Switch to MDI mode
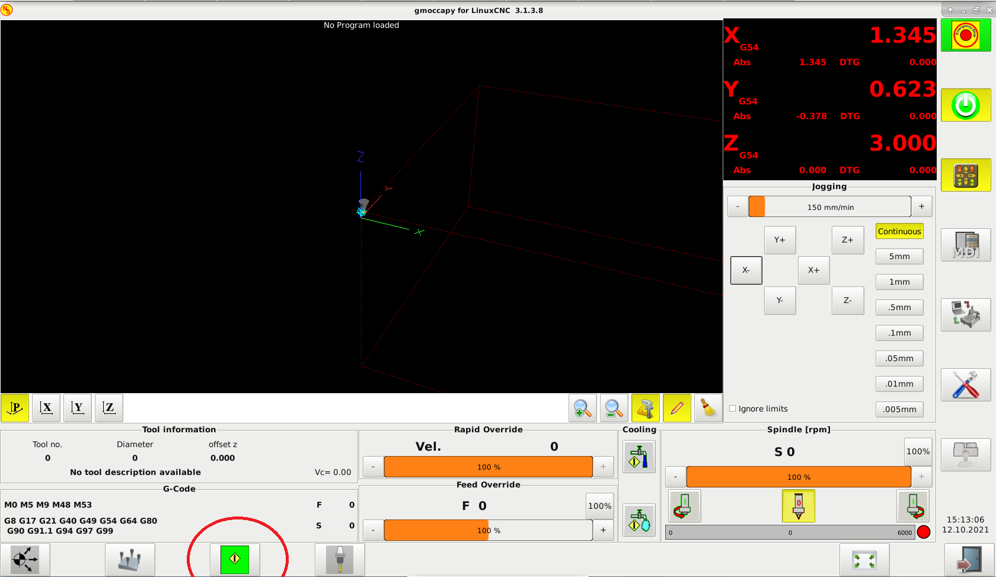This screenshot has width=996, height=577. [x=965, y=245]
